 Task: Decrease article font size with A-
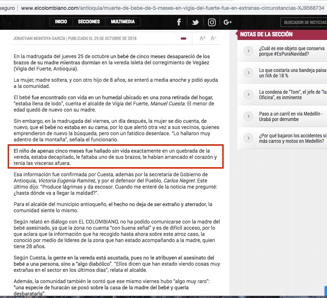[x=214, y=38]
